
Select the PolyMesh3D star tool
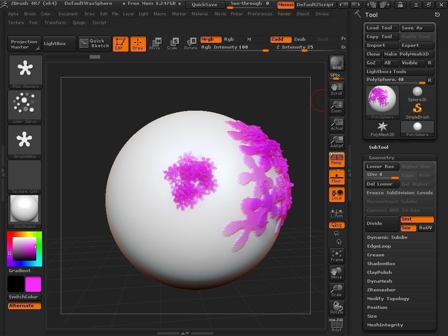[382, 129]
